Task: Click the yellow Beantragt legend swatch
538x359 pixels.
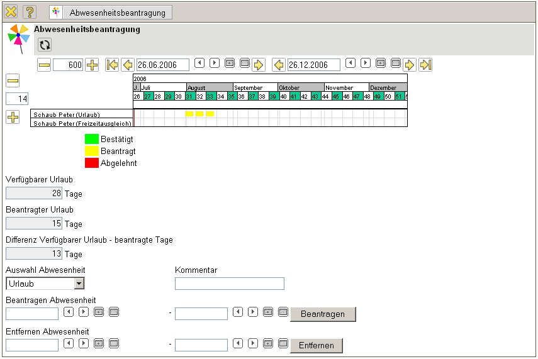Action: pyautogui.click(x=92, y=151)
